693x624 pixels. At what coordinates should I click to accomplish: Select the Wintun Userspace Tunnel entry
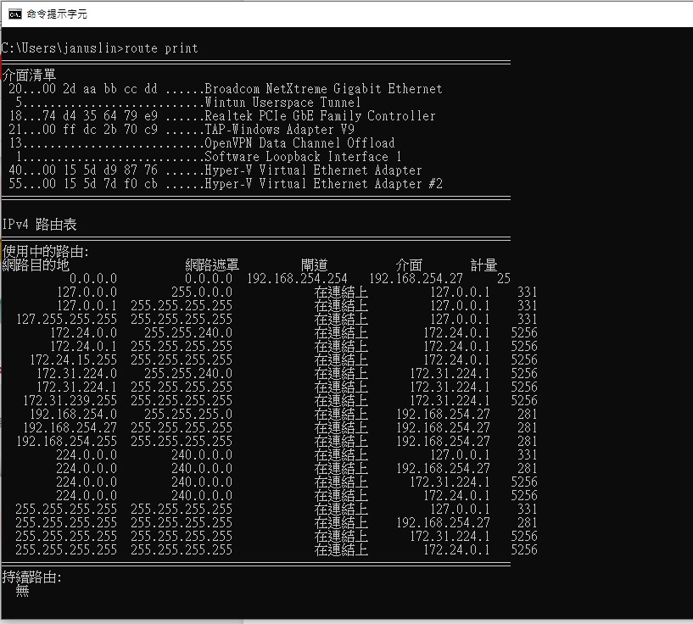282,103
